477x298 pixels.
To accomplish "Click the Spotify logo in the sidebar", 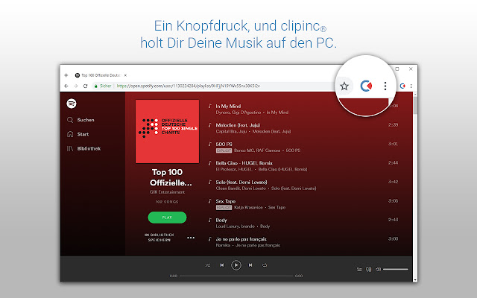I will [72, 104].
